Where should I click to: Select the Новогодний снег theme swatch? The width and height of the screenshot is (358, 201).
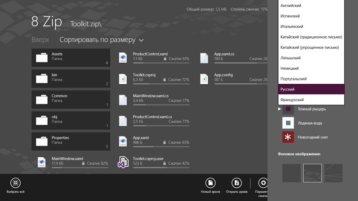288,137
